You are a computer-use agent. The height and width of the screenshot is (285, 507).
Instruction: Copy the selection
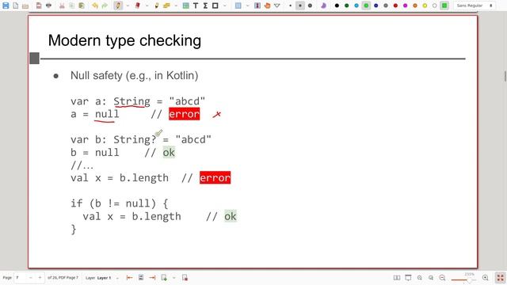72,6
